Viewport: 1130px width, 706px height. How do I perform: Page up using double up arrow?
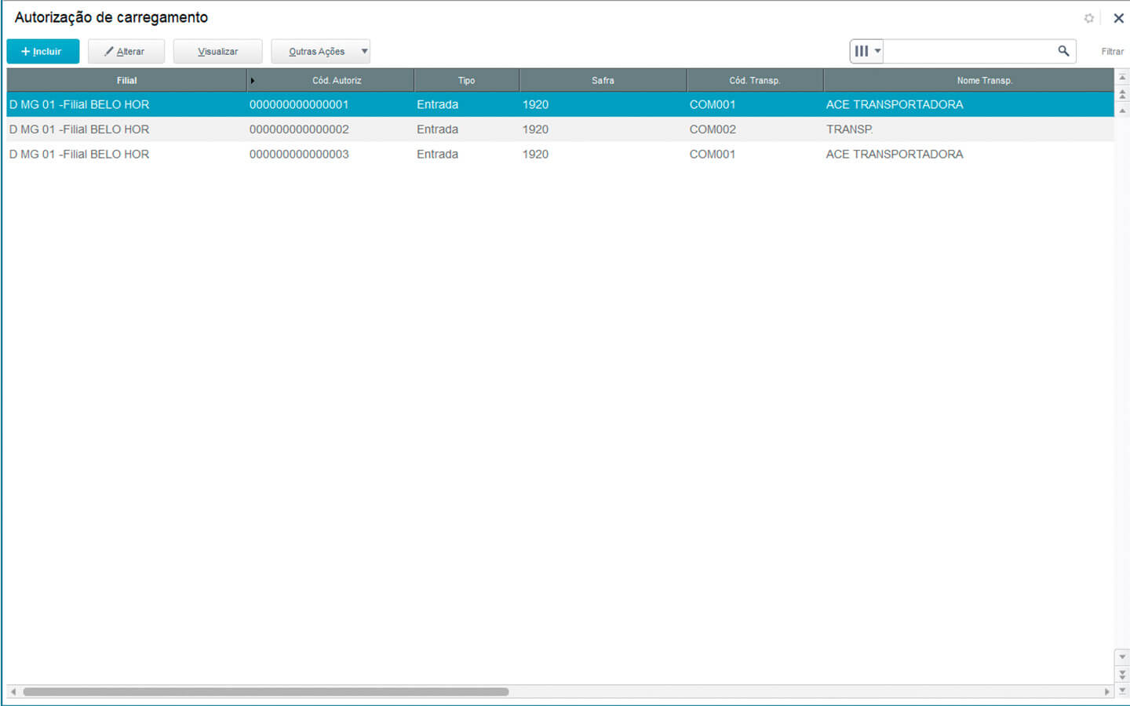pyautogui.click(x=1122, y=94)
